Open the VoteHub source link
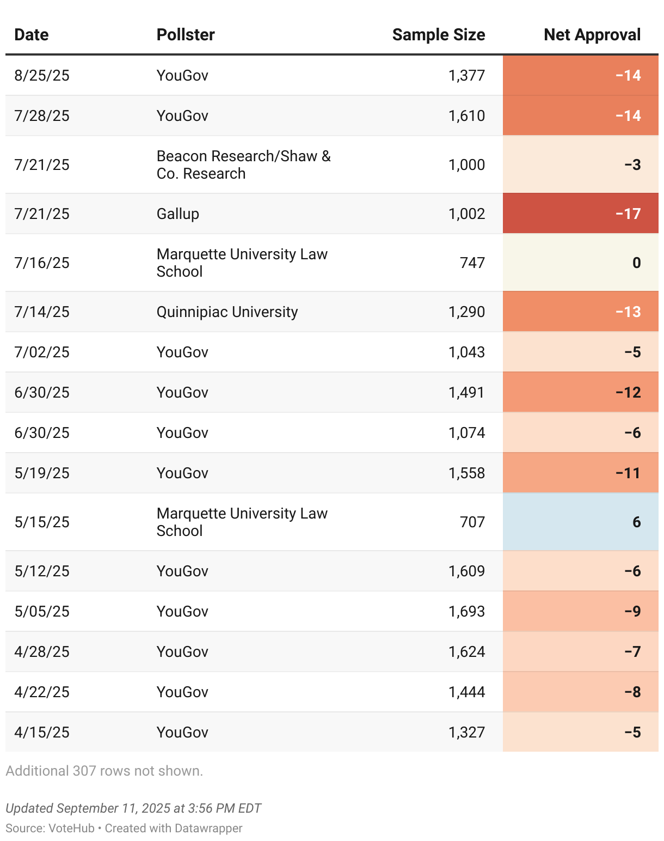The width and height of the screenshot is (664, 841). 71,828
